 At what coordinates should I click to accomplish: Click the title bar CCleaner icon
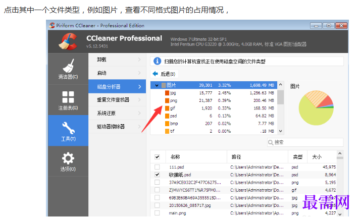tap(52, 25)
